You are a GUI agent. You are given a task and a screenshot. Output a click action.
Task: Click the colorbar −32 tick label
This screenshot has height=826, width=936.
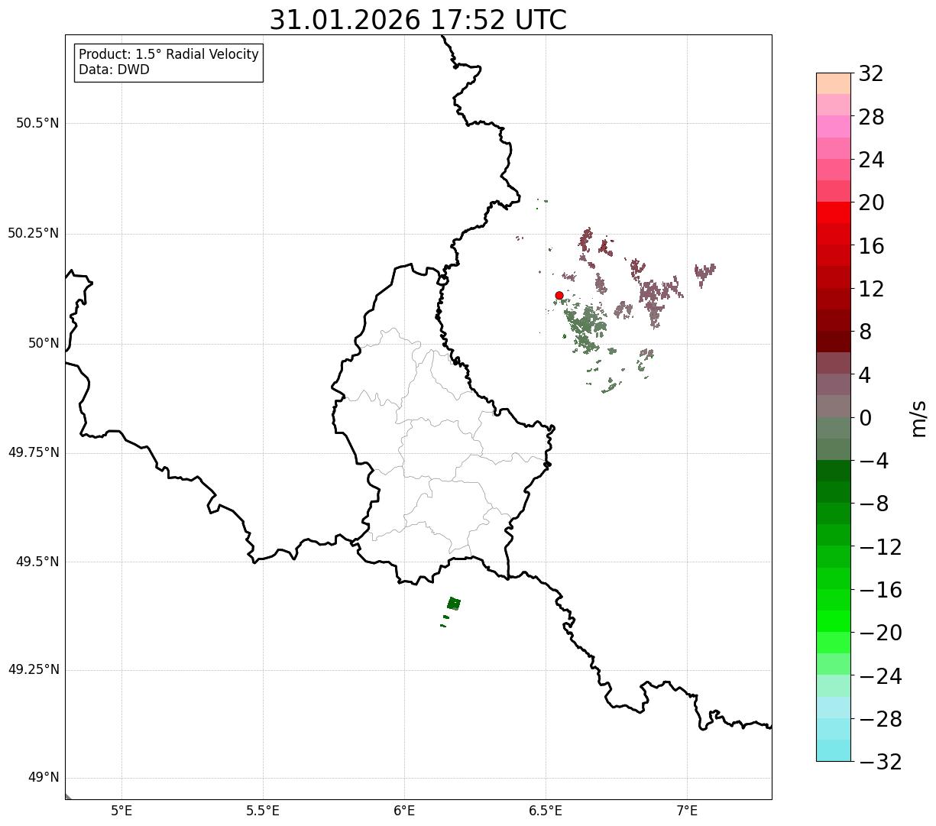[x=880, y=763]
